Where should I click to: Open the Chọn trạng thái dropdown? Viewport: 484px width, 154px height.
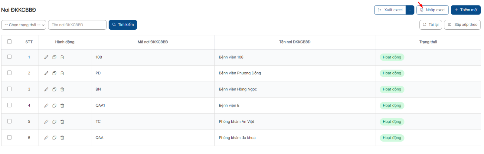(24, 25)
